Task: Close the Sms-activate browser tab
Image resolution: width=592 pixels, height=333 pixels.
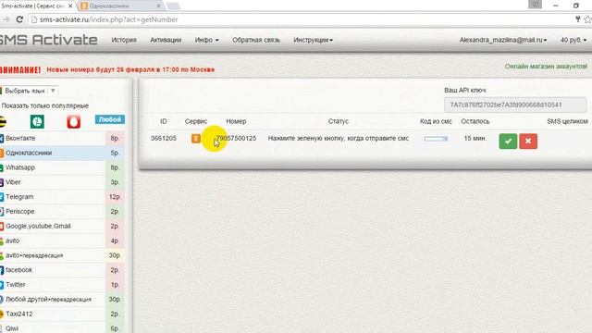Action: [x=70, y=6]
